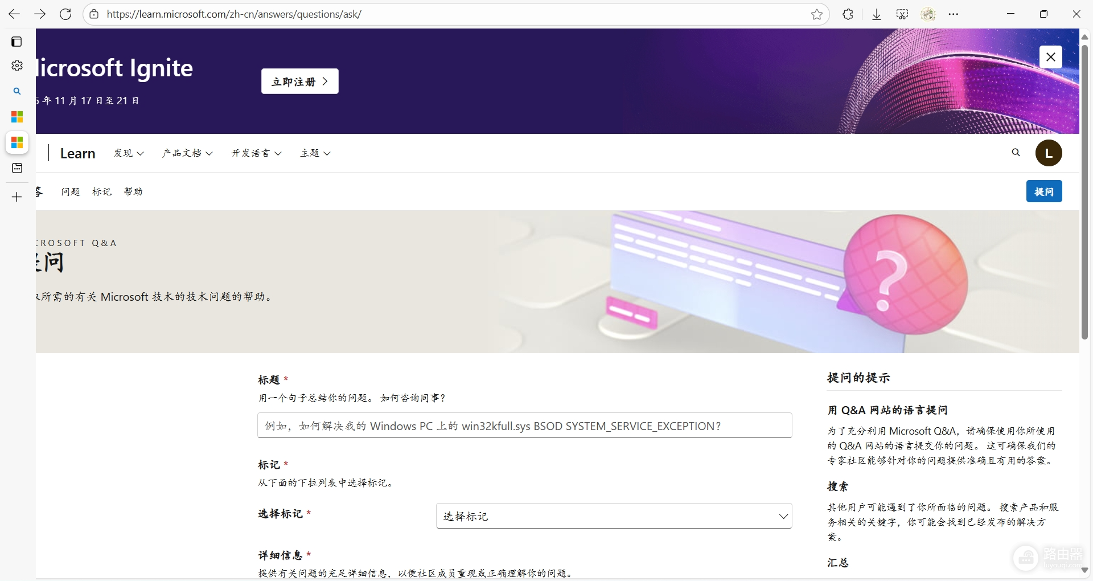Expand the 开发语言 menu
The image size is (1093, 581).
tap(256, 153)
